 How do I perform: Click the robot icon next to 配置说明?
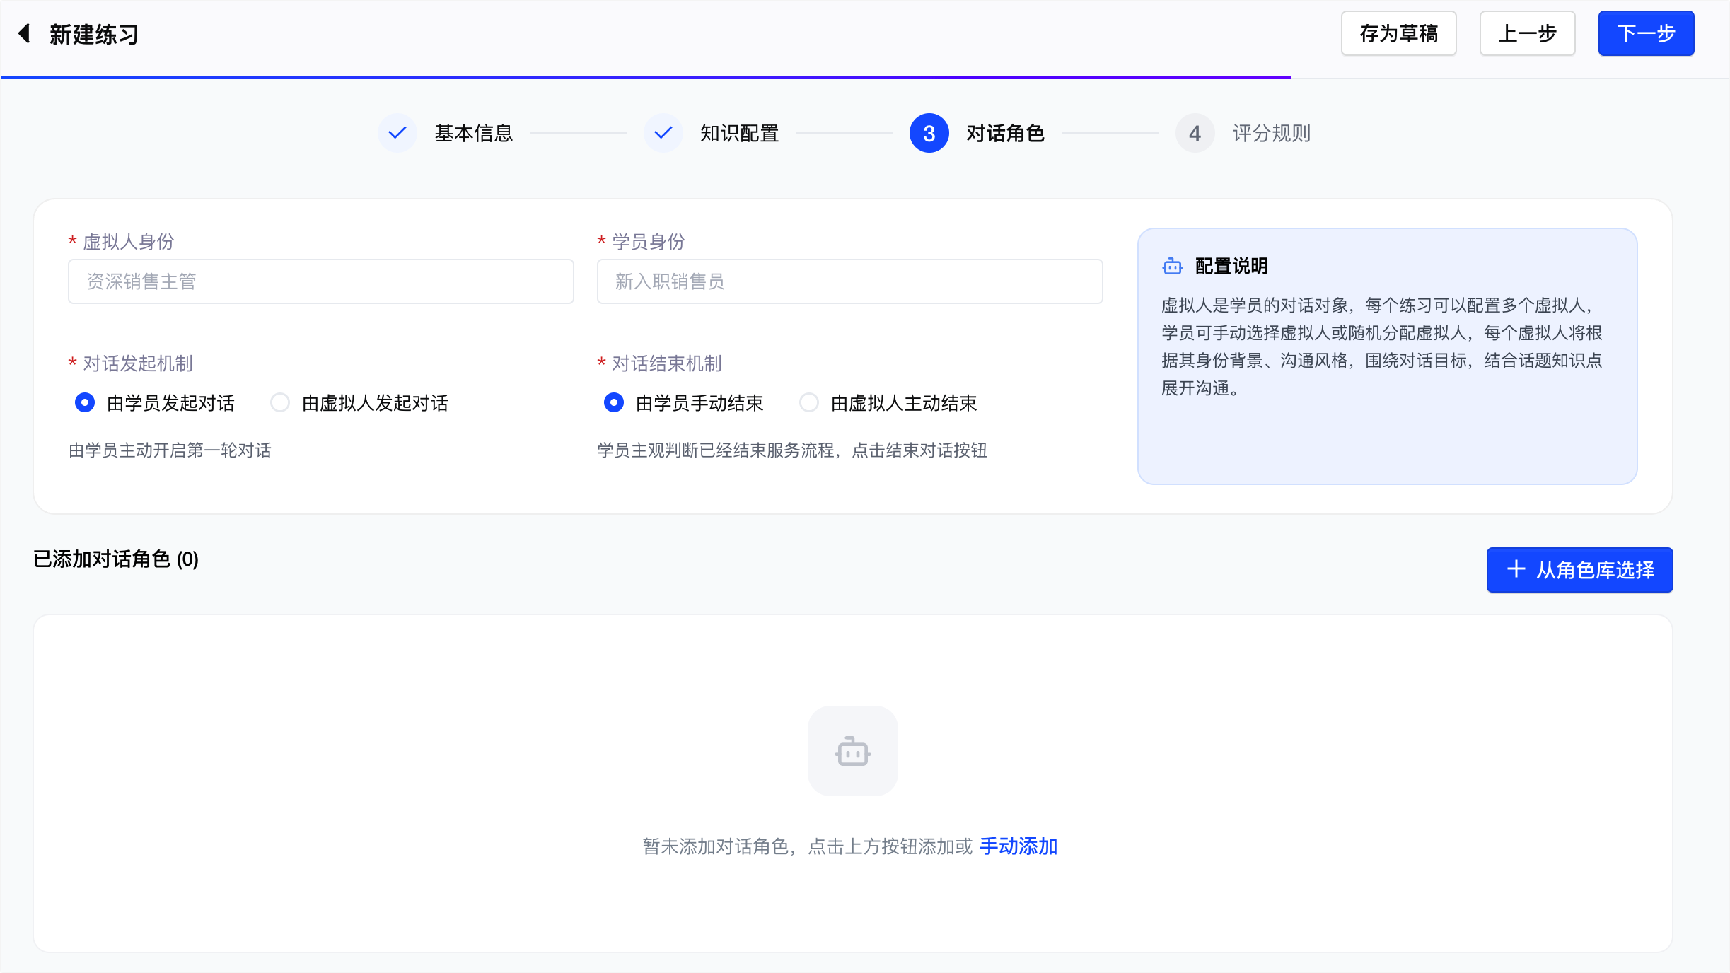pyautogui.click(x=1173, y=267)
